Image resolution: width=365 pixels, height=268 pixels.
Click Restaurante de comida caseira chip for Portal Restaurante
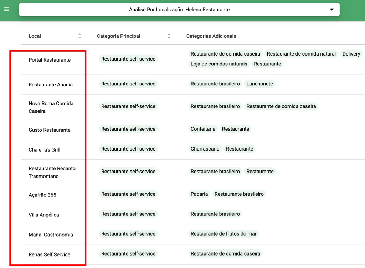[x=225, y=54]
